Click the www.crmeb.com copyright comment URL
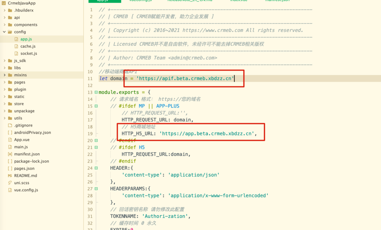 point(213,31)
